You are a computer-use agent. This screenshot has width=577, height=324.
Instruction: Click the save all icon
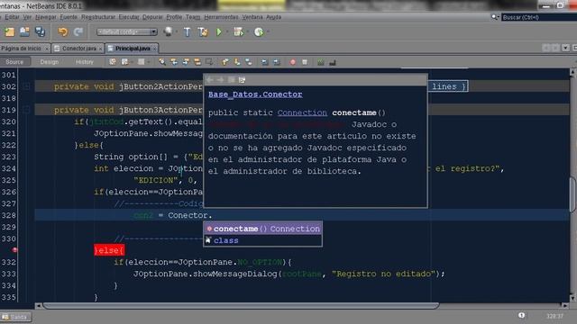(40, 32)
